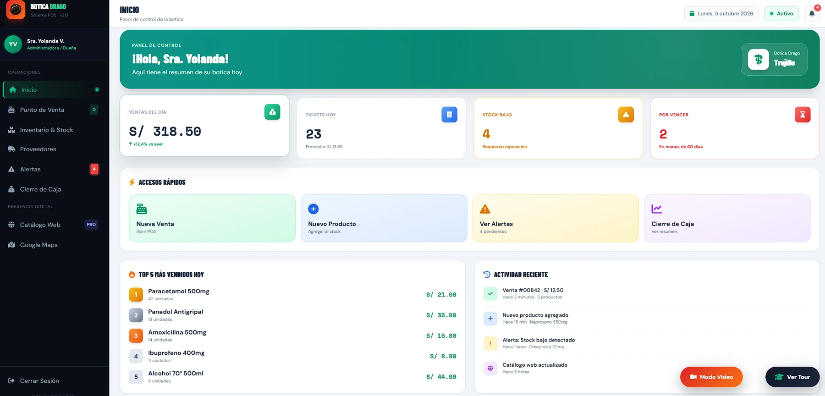The width and height of the screenshot is (825, 396).
Task: Open Alertas in the sidebar
Action: click(x=55, y=169)
